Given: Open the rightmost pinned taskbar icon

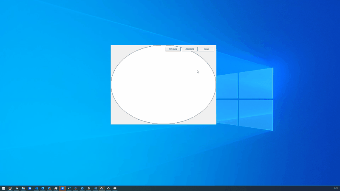Looking at the screenshot, I should pyautogui.click(x=115, y=188).
